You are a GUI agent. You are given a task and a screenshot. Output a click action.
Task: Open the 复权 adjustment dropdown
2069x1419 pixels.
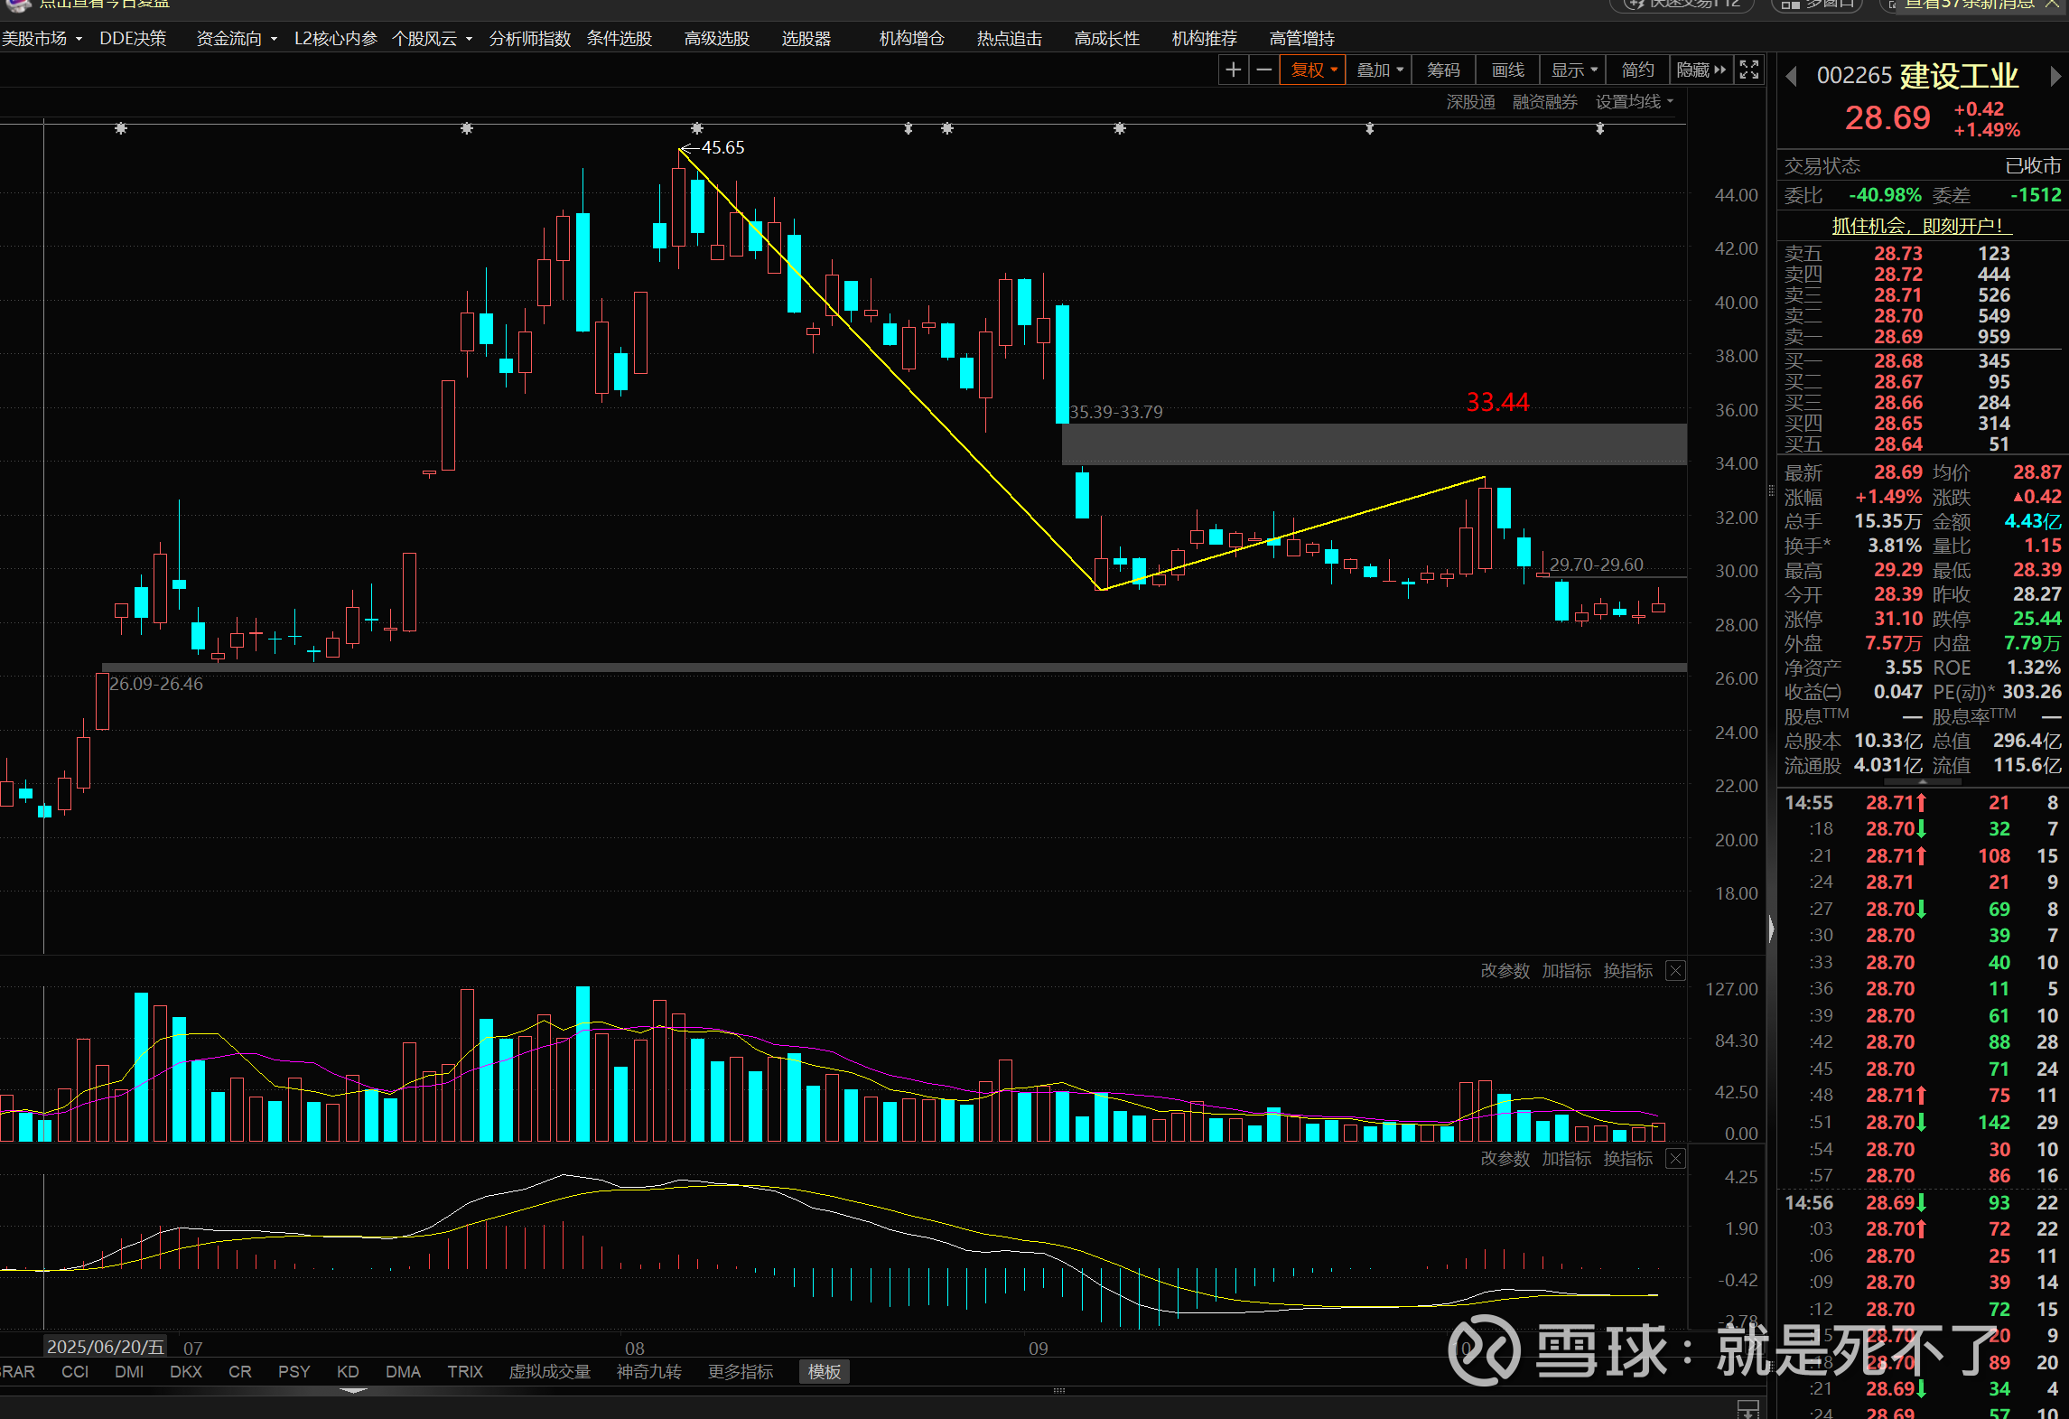click(x=1313, y=70)
